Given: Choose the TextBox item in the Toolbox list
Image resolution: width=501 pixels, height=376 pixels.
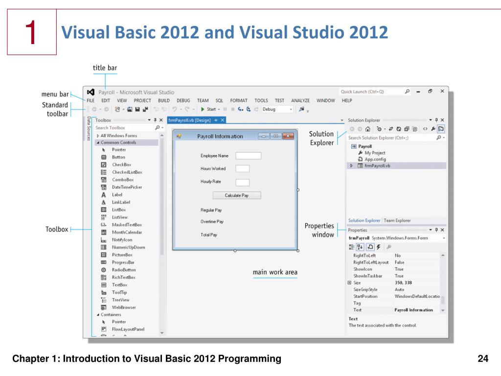Looking at the screenshot, I should 119,285.
